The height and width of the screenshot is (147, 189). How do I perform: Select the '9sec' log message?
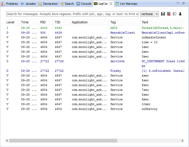[x=145, y=99]
